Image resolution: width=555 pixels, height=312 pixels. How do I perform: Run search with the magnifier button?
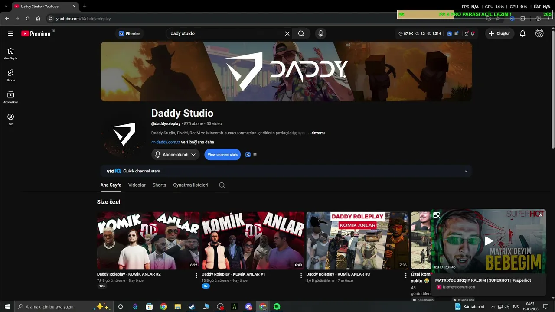coord(301,33)
